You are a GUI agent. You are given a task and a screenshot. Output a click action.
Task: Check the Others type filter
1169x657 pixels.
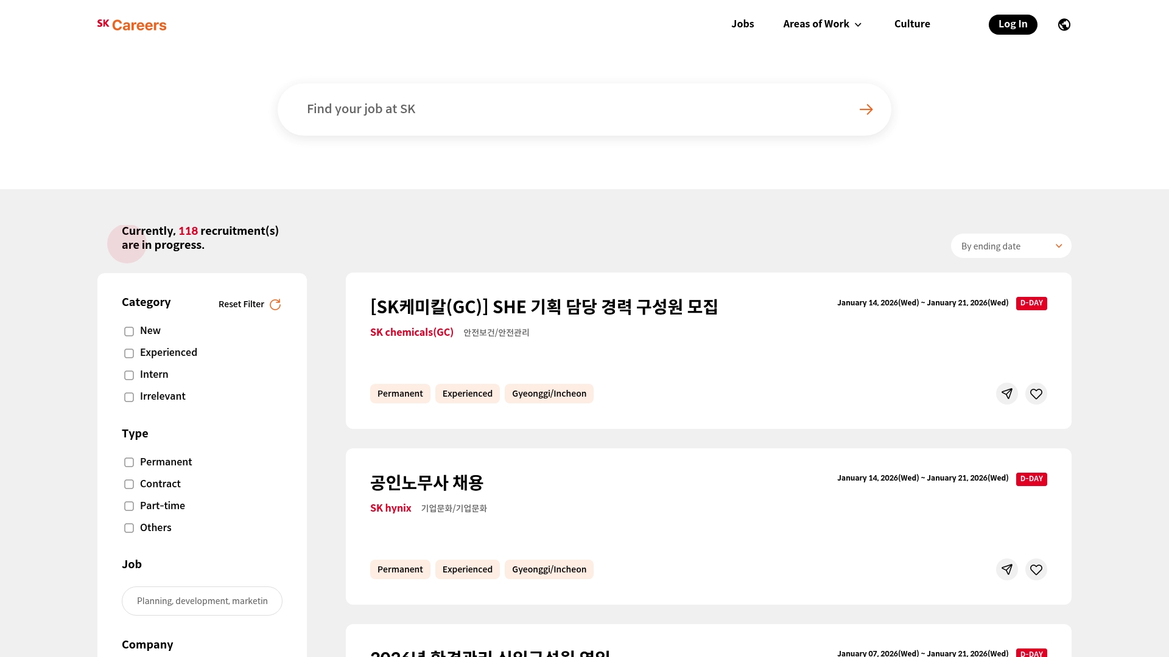(128, 528)
